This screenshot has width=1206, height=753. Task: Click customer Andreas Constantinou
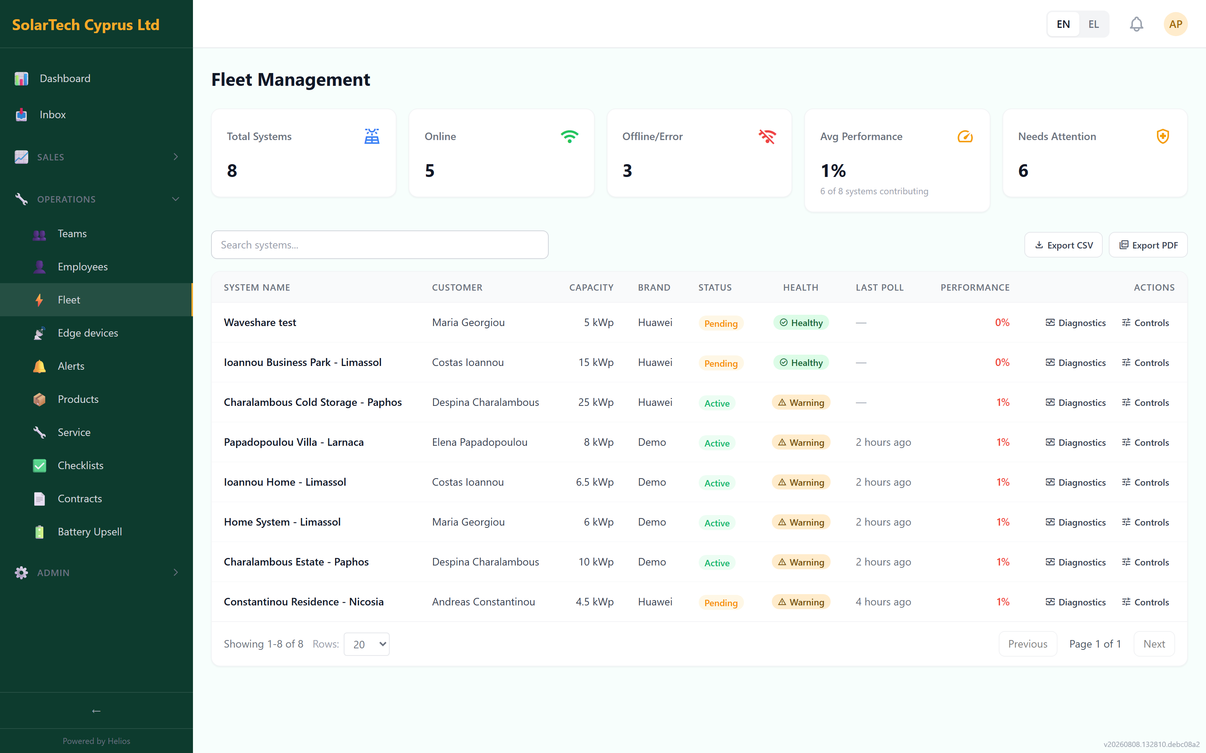(x=484, y=602)
